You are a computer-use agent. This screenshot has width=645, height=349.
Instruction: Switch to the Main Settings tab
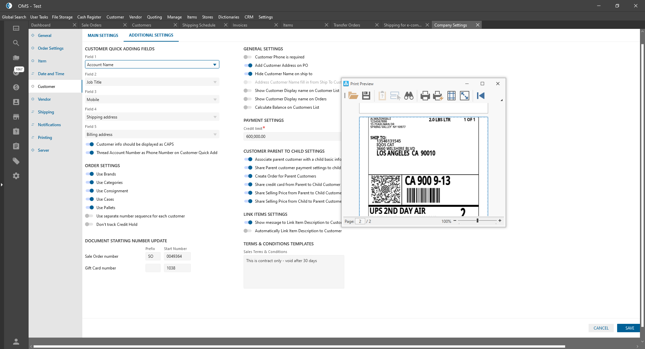point(103,36)
